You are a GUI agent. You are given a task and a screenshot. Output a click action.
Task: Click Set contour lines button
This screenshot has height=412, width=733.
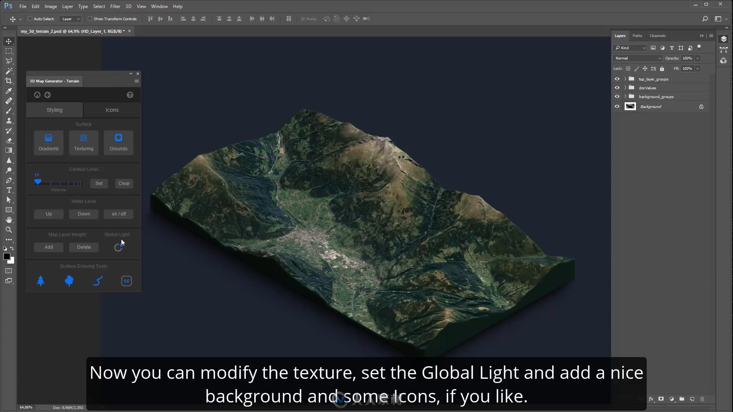click(x=99, y=183)
